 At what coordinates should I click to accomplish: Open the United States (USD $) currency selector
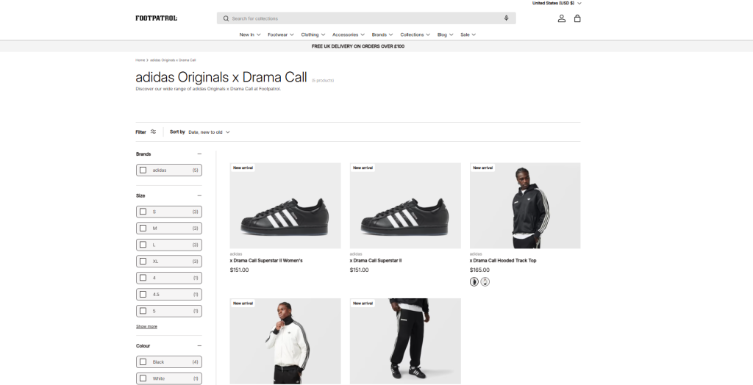[x=557, y=3]
